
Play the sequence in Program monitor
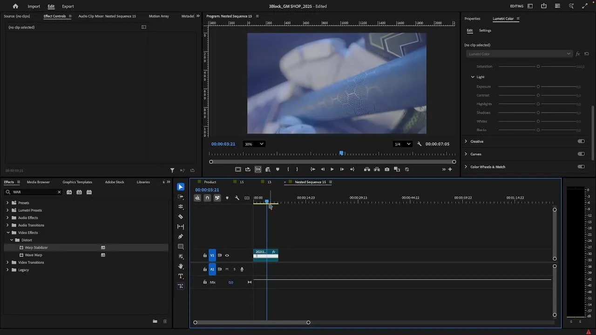pos(332,169)
